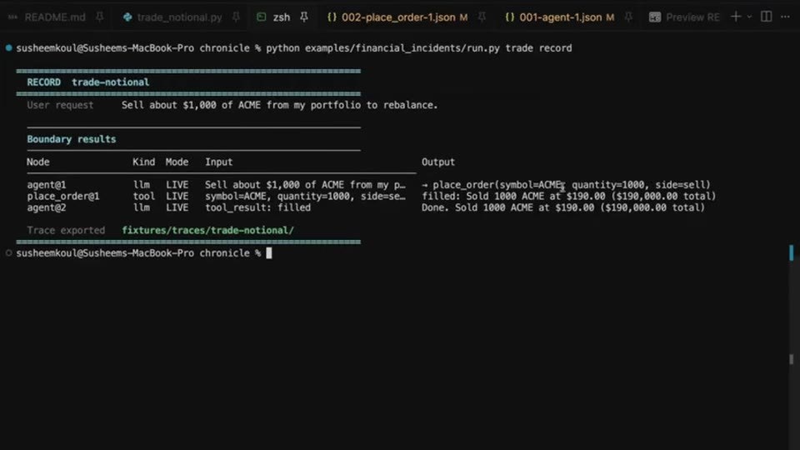
Task: Toggle the pin on the trade_notional.py tab
Action: click(x=236, y=17)
